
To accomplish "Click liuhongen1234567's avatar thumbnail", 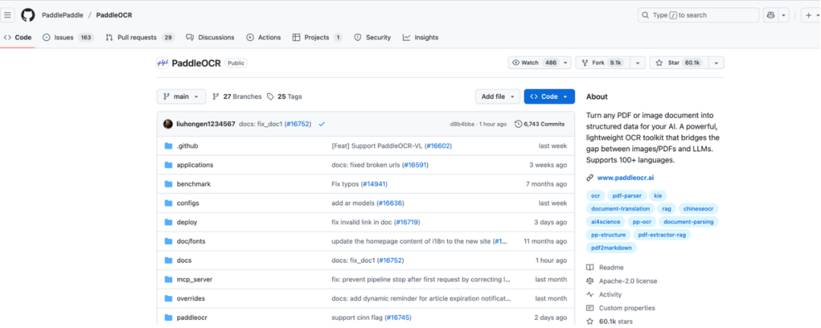I will pos(168,124).
